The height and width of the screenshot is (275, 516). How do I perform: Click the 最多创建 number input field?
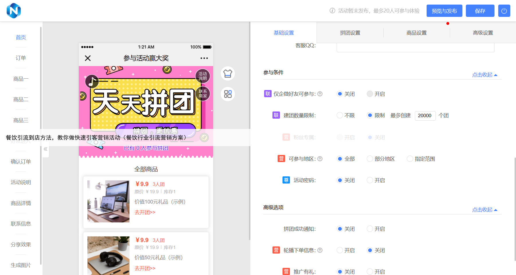425,115
